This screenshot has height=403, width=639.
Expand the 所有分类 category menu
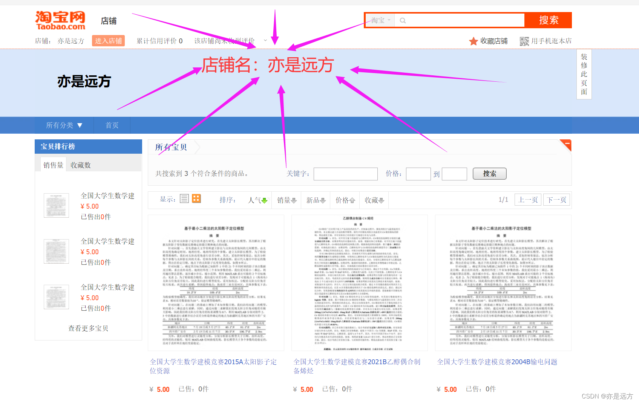coord(64,125)
